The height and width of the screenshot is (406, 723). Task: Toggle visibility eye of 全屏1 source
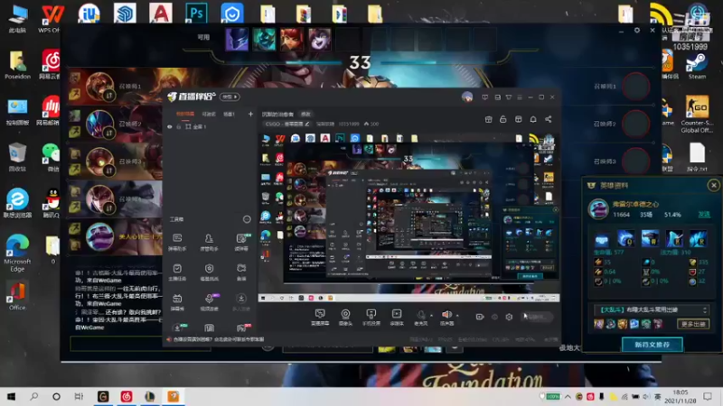[x=170, y=126]
